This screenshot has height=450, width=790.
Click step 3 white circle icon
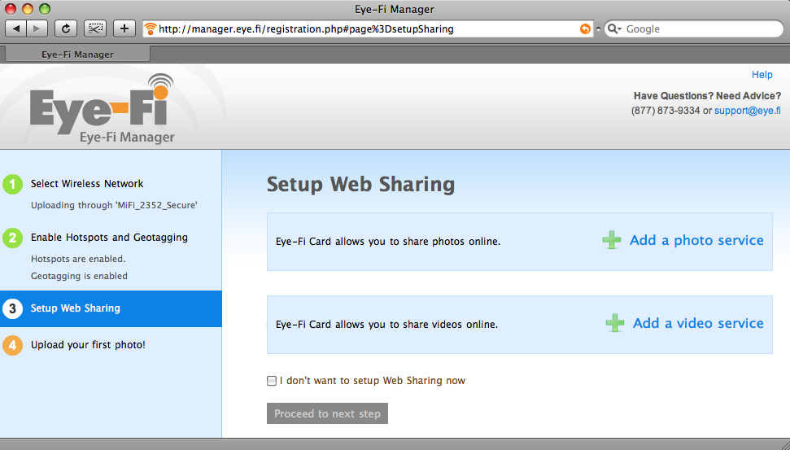click(12, 308)
